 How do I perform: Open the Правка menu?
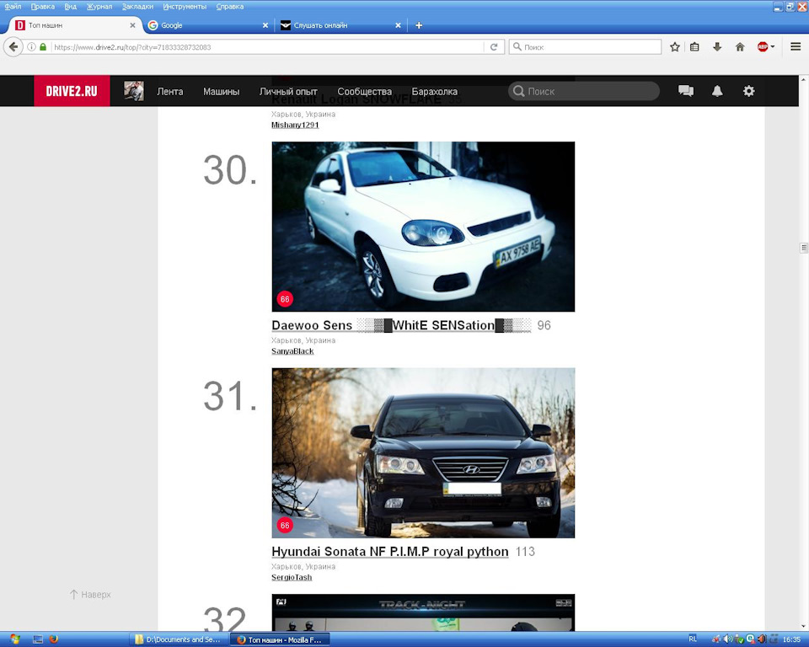pos(43,6)
